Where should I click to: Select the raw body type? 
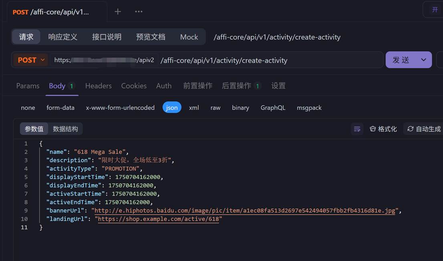point(215,108)
